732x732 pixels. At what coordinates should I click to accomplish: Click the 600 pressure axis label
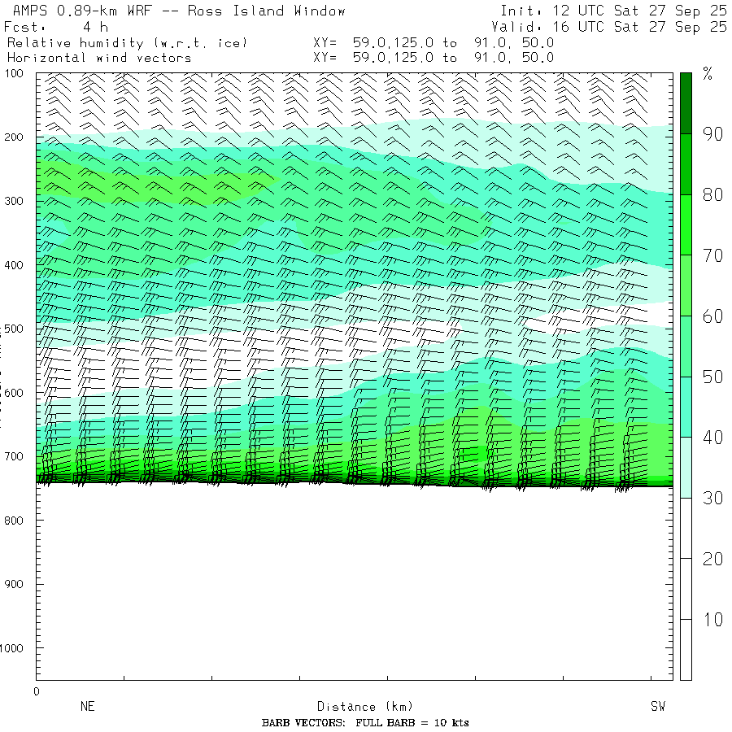[14, 393]
